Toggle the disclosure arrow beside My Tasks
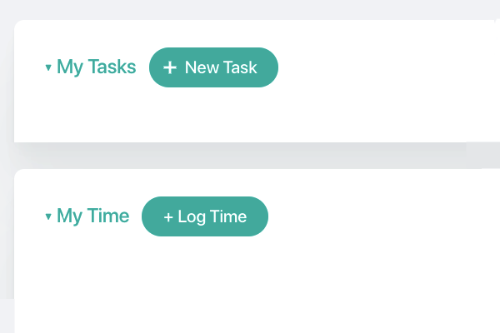Image resolution: width=500 pixels, height=333 pixels. coord(48,67)
